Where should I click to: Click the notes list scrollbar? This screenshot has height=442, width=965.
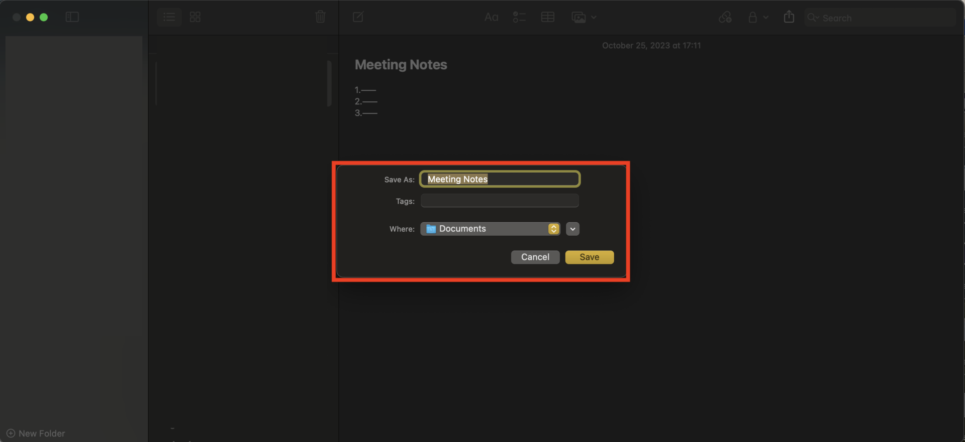329,83
